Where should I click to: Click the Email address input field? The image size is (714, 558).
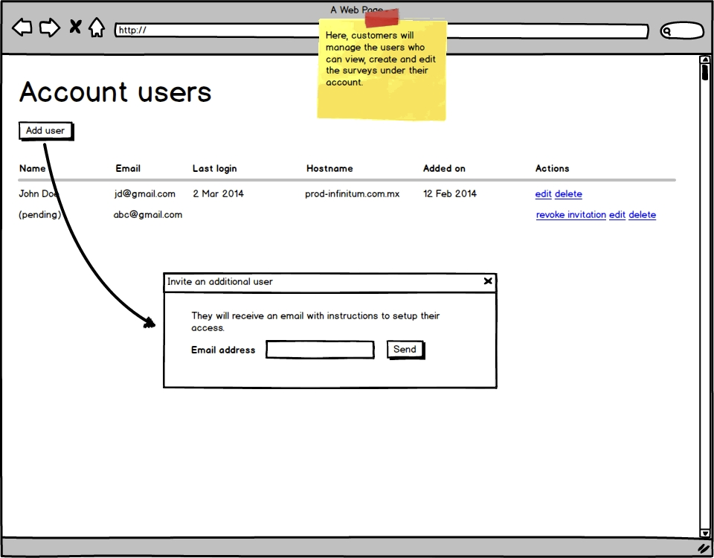click(x=320, y=350)
